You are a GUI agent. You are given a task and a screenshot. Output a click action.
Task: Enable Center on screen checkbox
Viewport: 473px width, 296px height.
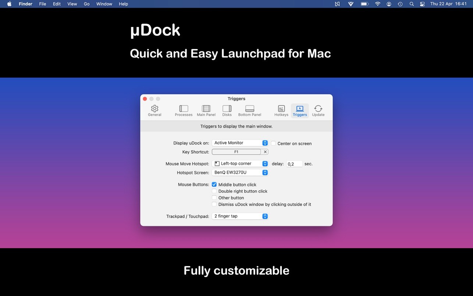[273, 143]
